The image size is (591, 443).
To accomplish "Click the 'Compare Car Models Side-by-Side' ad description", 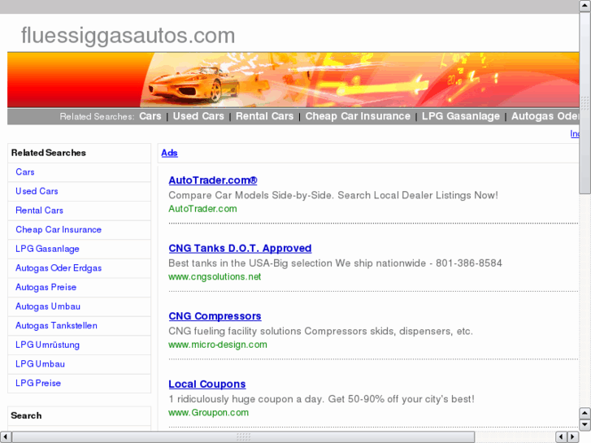I will (x=333, y=195).
